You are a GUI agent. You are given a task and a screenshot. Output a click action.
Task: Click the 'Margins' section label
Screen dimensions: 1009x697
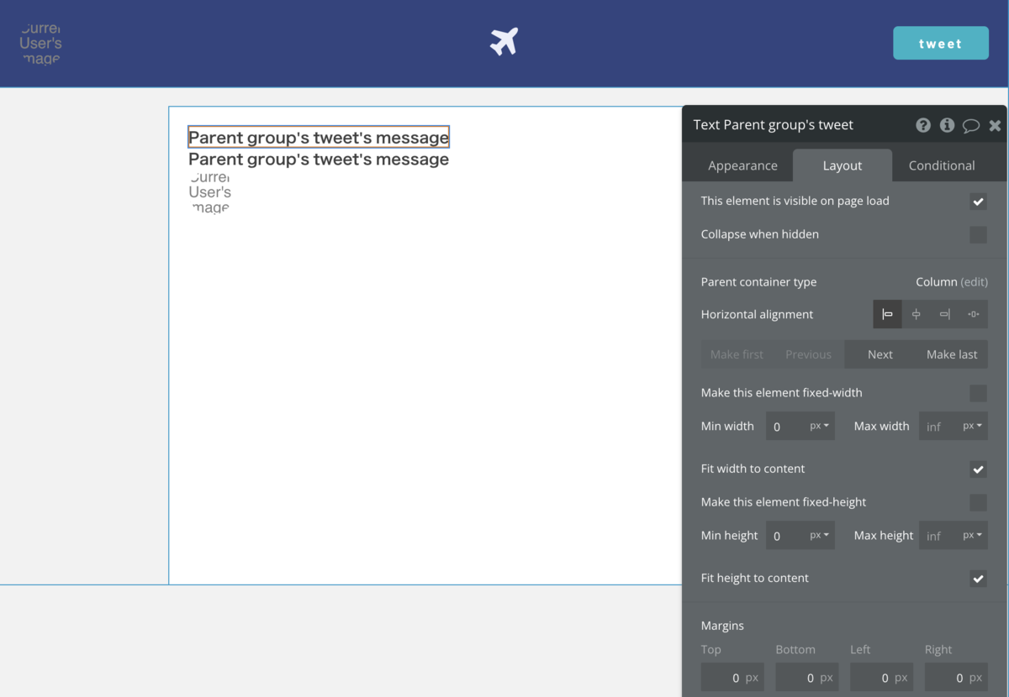722,626
